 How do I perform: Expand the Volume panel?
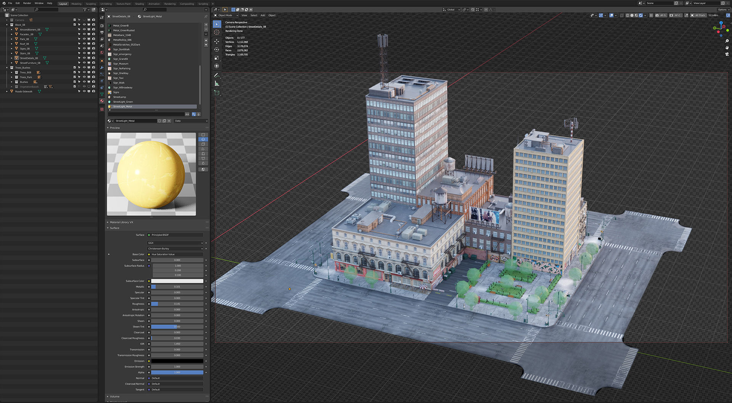[x=114, y=397]
